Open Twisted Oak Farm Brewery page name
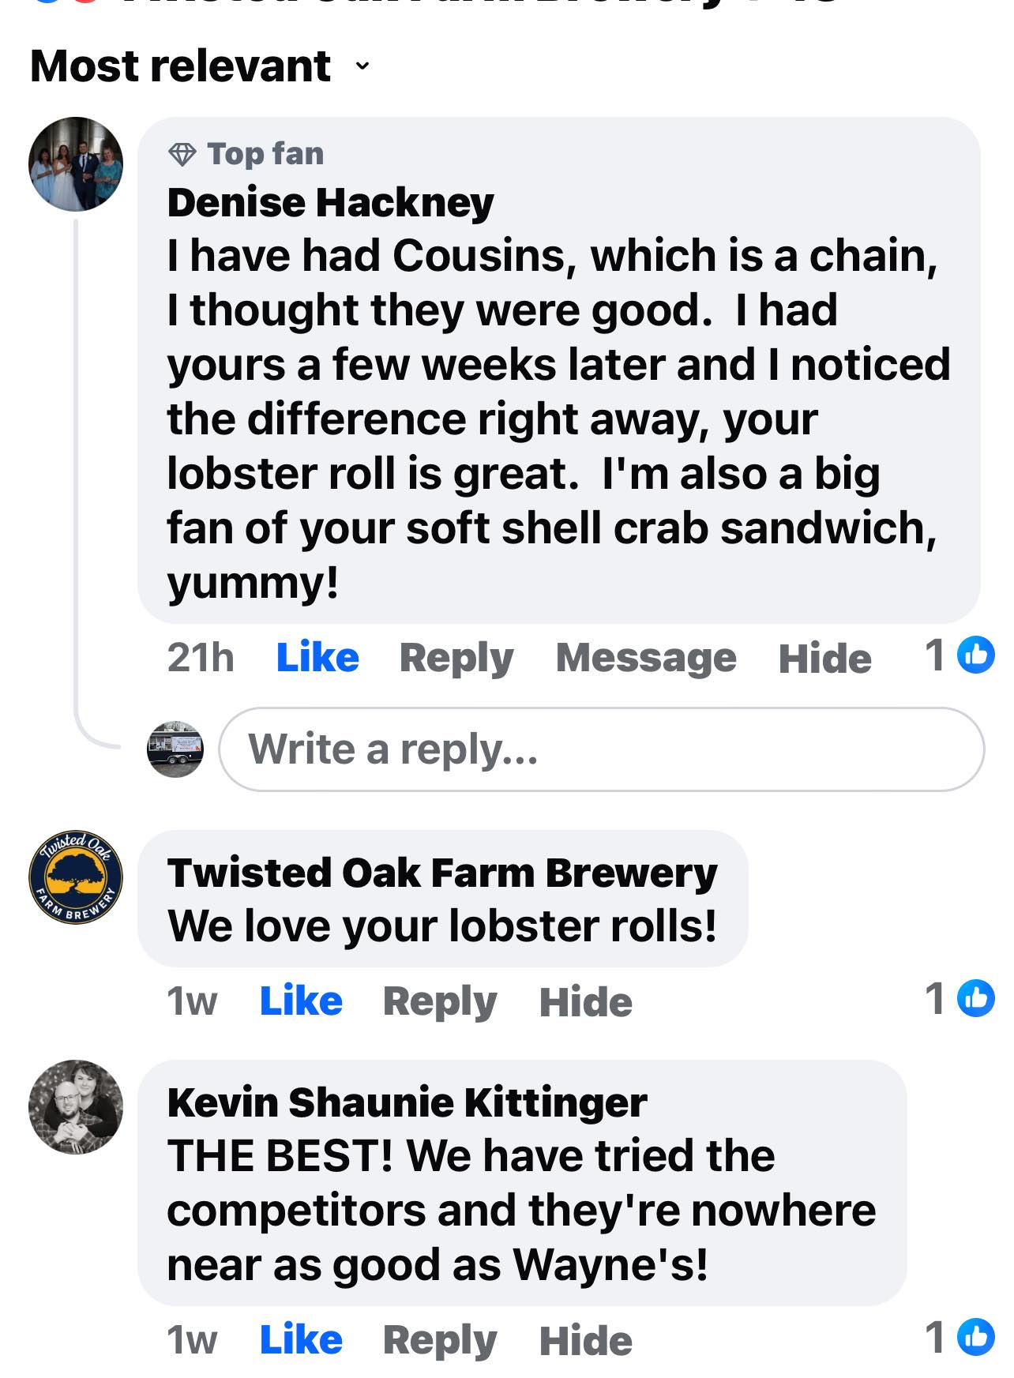This screenshot has height=1378, width=1014. click(442, 873)
